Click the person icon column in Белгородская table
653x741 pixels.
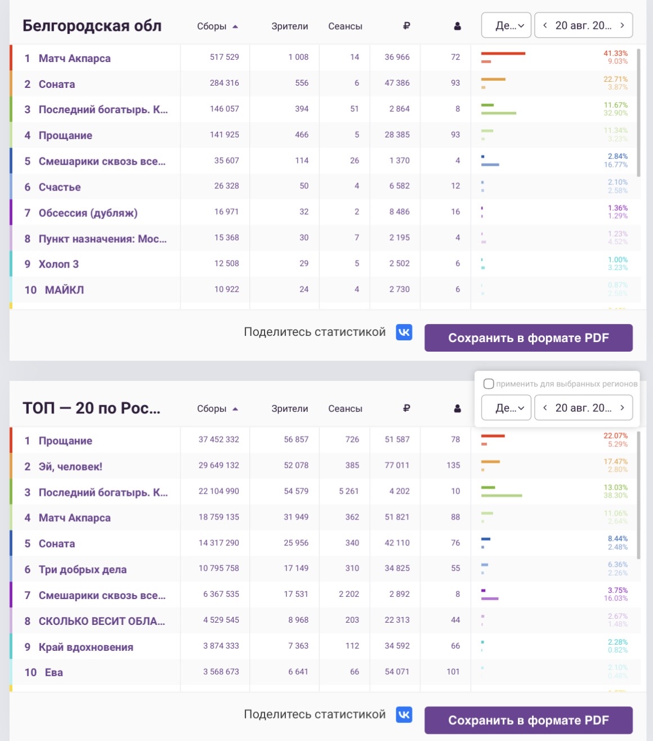(x=457, y=26)
